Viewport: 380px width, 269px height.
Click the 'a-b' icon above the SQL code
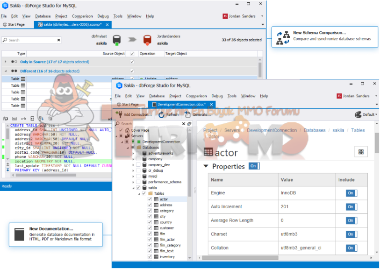click(23, 119)
